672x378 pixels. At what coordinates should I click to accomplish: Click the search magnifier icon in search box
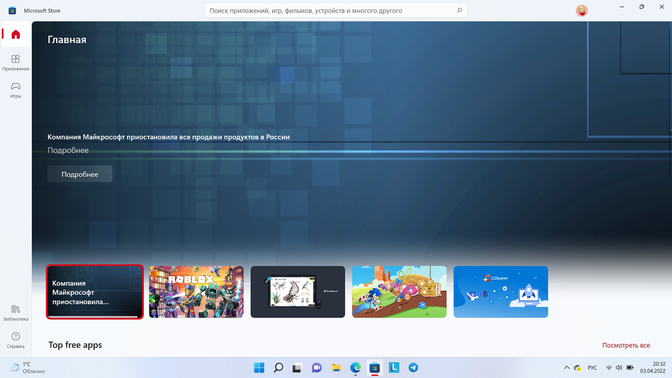[x=459, y=11]
